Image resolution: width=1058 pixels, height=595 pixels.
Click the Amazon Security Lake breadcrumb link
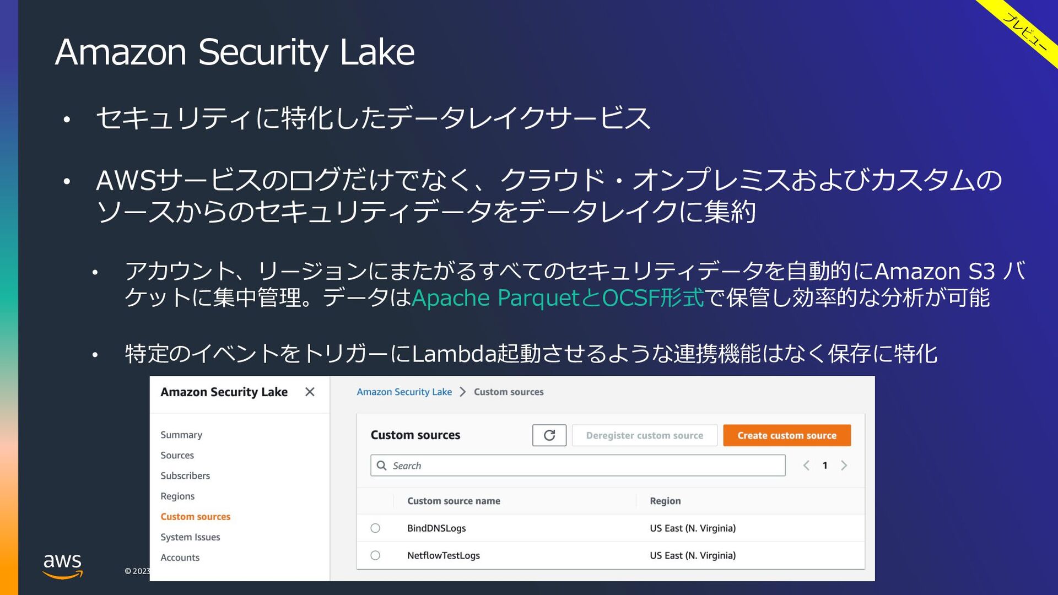coord(404,392)
